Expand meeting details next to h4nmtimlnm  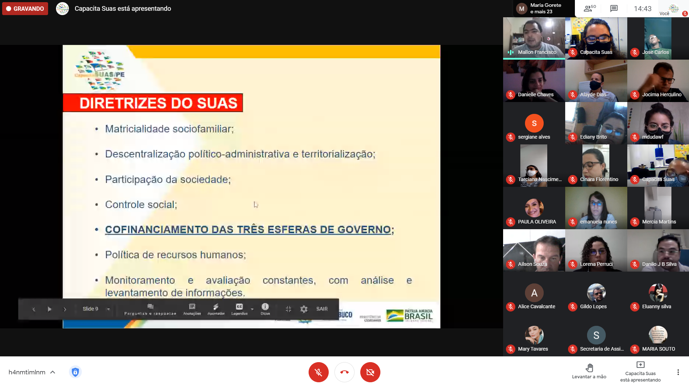click(x=53, y=372)
